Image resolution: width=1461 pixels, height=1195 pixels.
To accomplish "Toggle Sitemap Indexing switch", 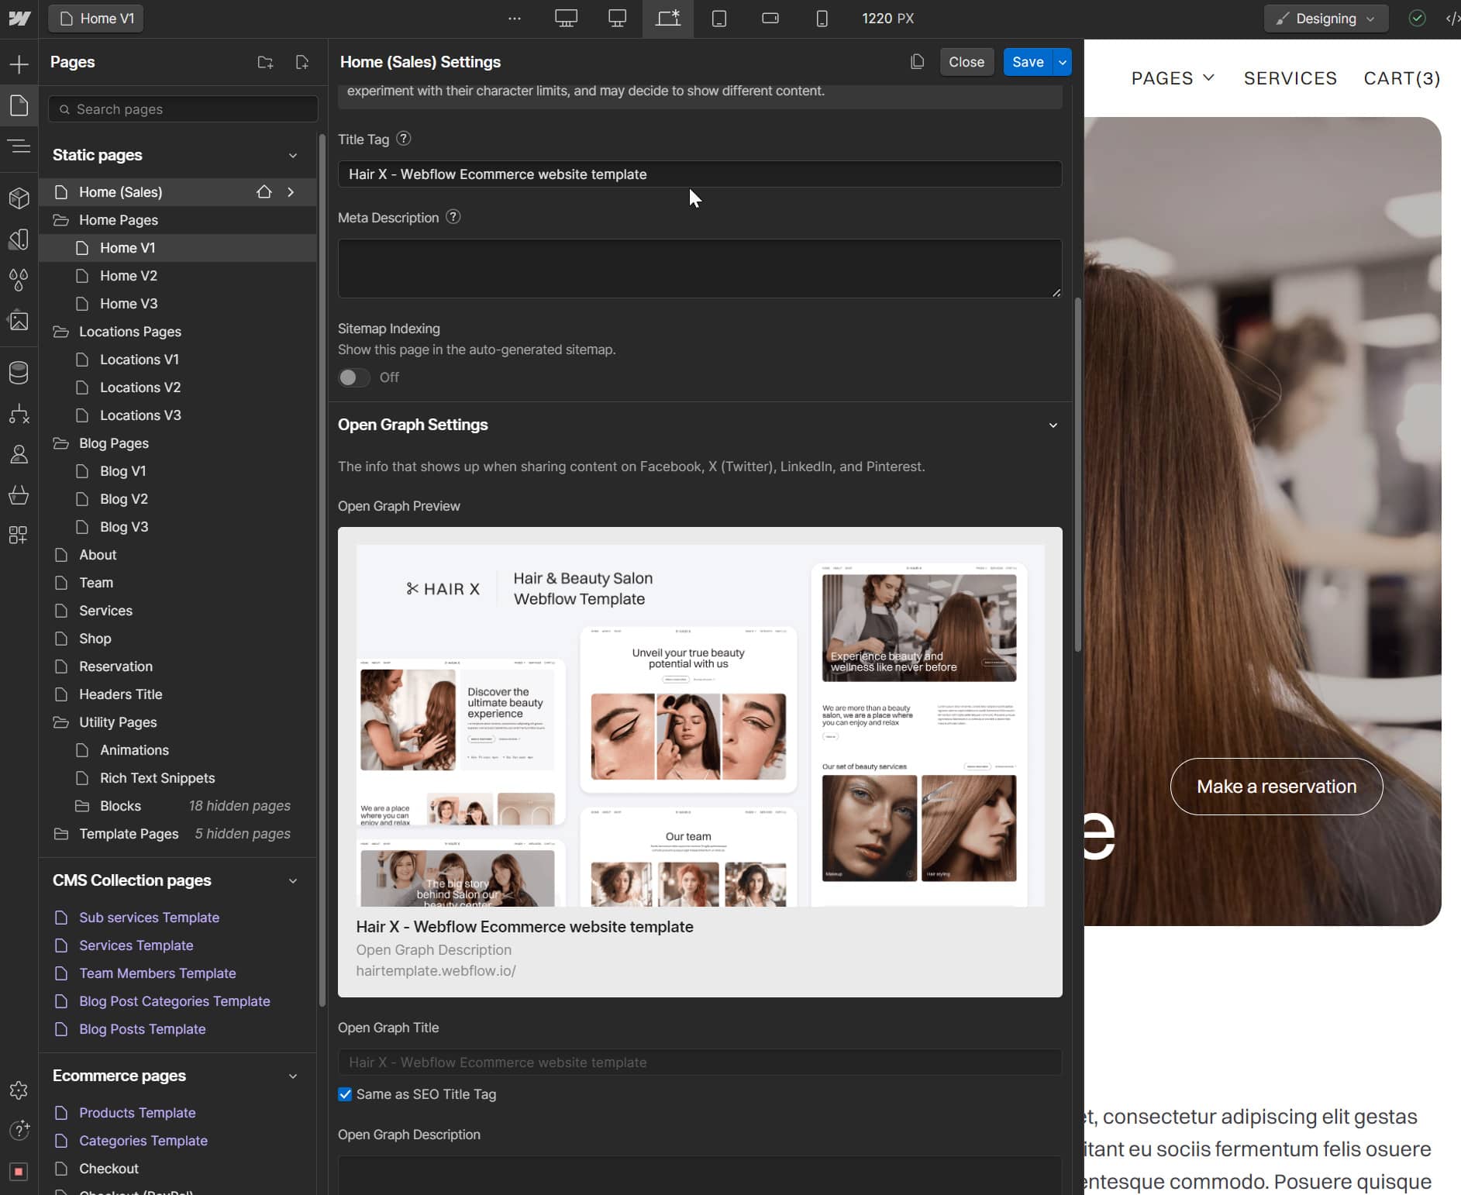I will pos(354,377).
